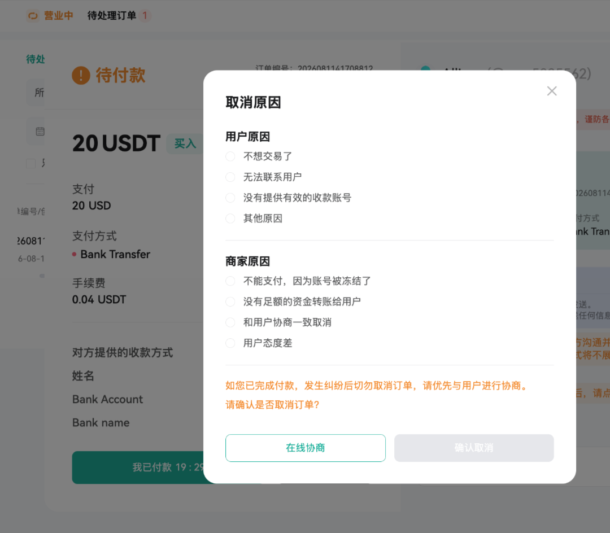Viewport: 610px width, 533px height.
Task: Click the 用户原因 section heading
Action: click(247, 137)
